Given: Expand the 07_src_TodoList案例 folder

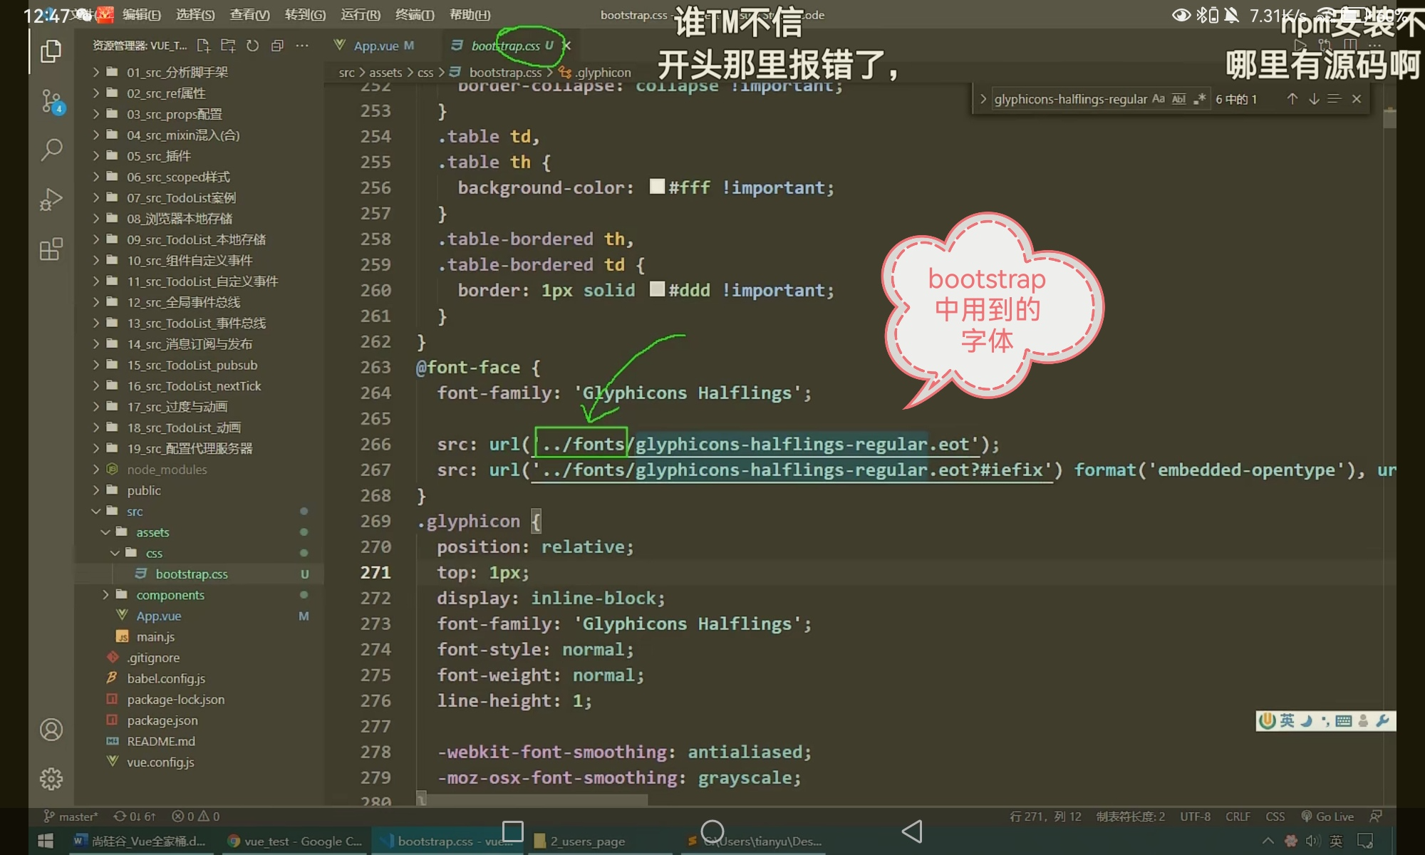Looking at the screenshot, I should point(181,197).
